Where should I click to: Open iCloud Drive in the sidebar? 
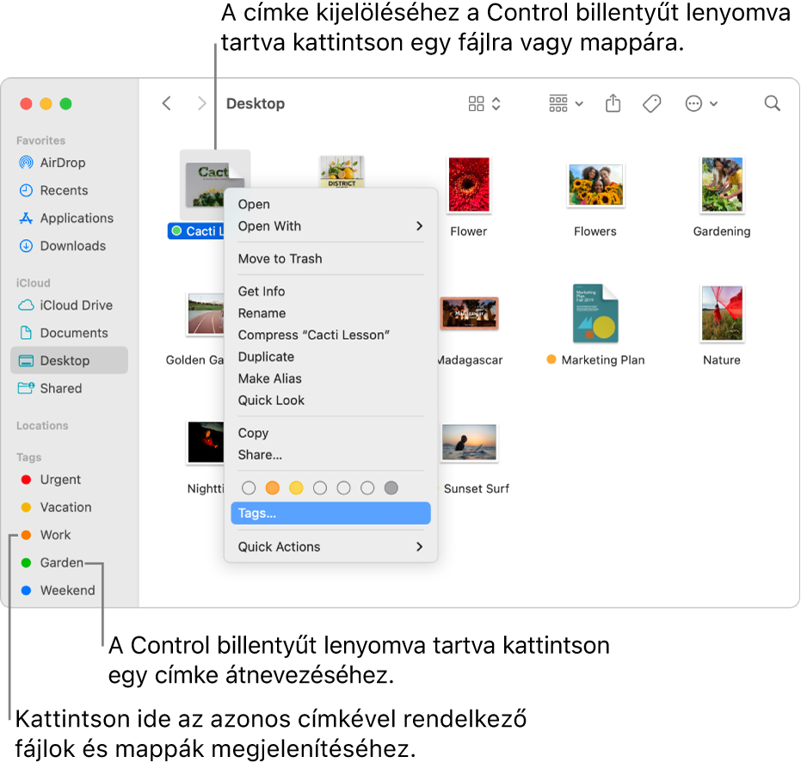[x=69, y=305]
